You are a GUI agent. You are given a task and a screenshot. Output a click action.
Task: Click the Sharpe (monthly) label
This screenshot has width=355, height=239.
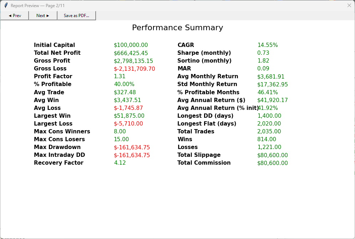(204, 53)
